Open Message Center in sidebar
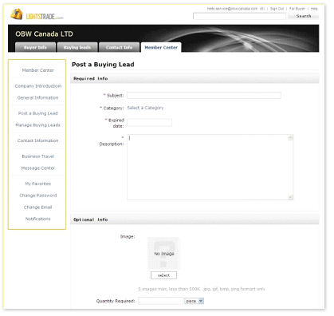The height and width of the screenshot is (316, 334). pyautogui.click(x=38, y=168)
